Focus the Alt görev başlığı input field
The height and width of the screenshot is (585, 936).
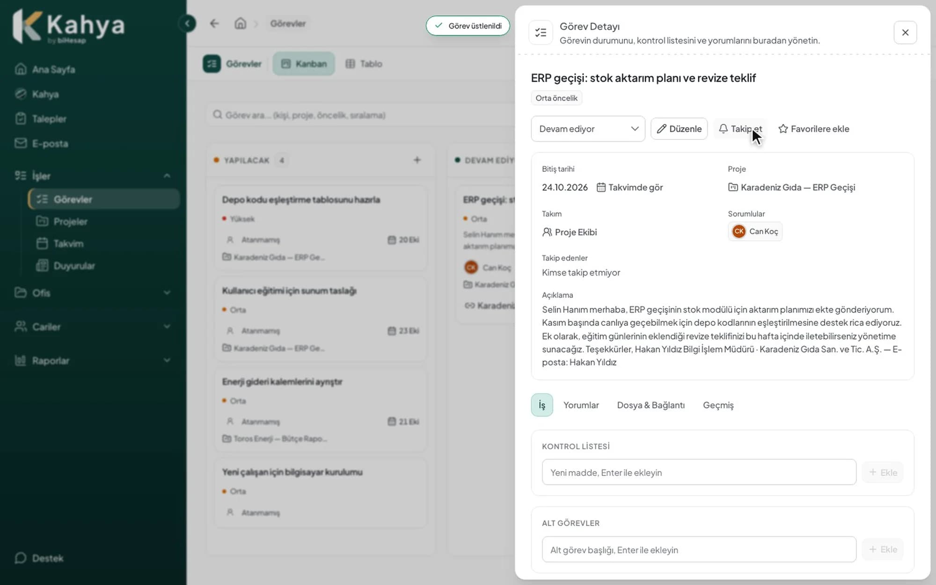(x=699, y=549)
